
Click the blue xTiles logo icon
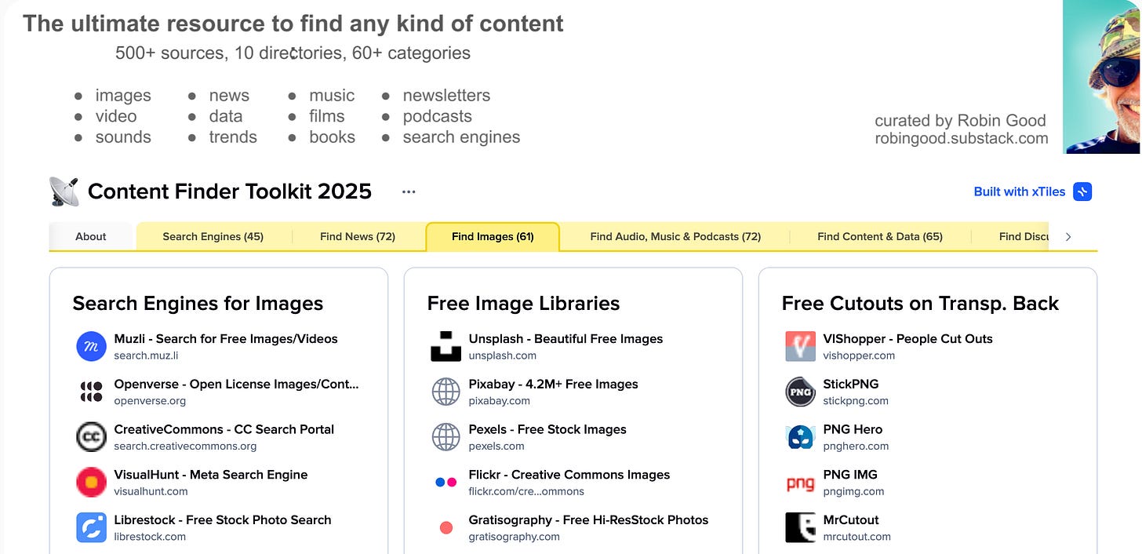pos(1082,191)
